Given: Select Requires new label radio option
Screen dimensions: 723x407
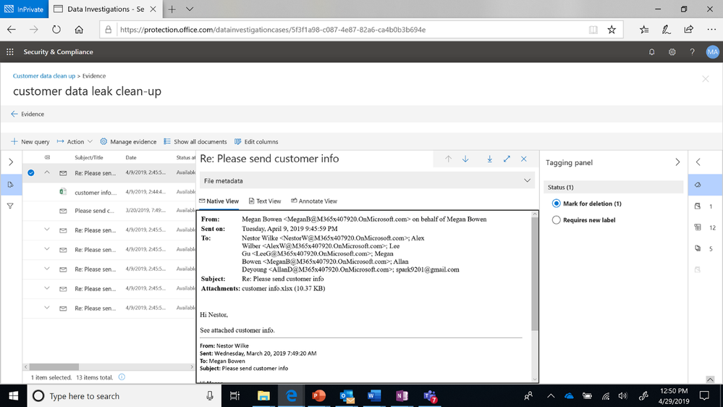Looking at the screenshot, I should pos(556,220).
